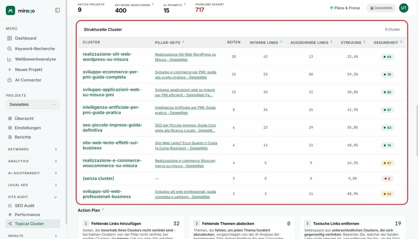
Task: Click info icon beside Ausgehende Links header
Action: [331, 42]
